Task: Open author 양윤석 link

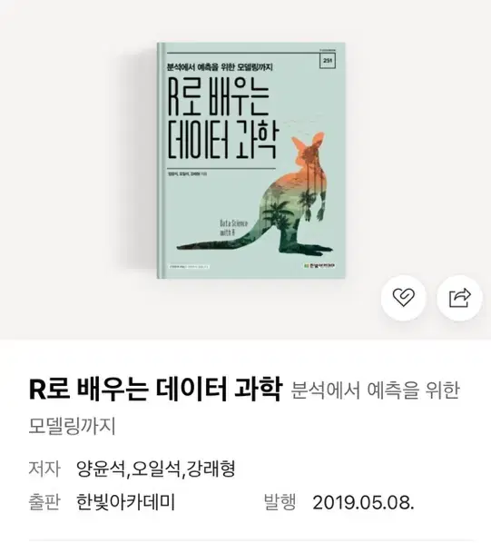Action: [101, 469]
